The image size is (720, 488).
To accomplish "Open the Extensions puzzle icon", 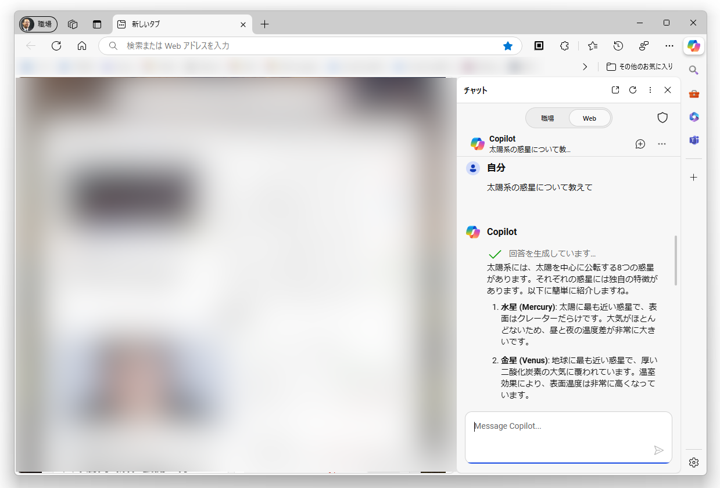I will [564, 45].
